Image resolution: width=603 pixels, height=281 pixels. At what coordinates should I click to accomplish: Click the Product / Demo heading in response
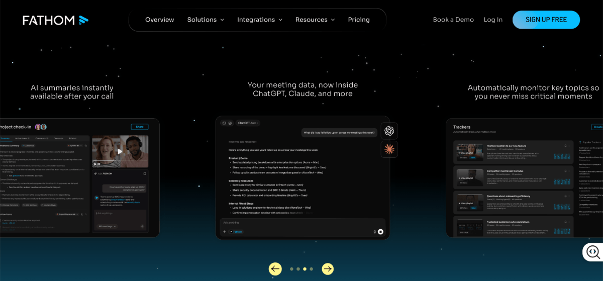click(x=239, y=158)
